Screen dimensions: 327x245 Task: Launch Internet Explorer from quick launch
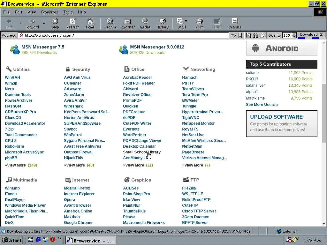click(38, 239)
